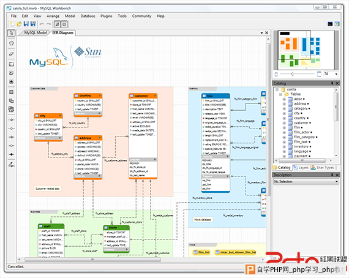Select the relationship using existing columns tool

pyautogui.click(x=12, y=165)
